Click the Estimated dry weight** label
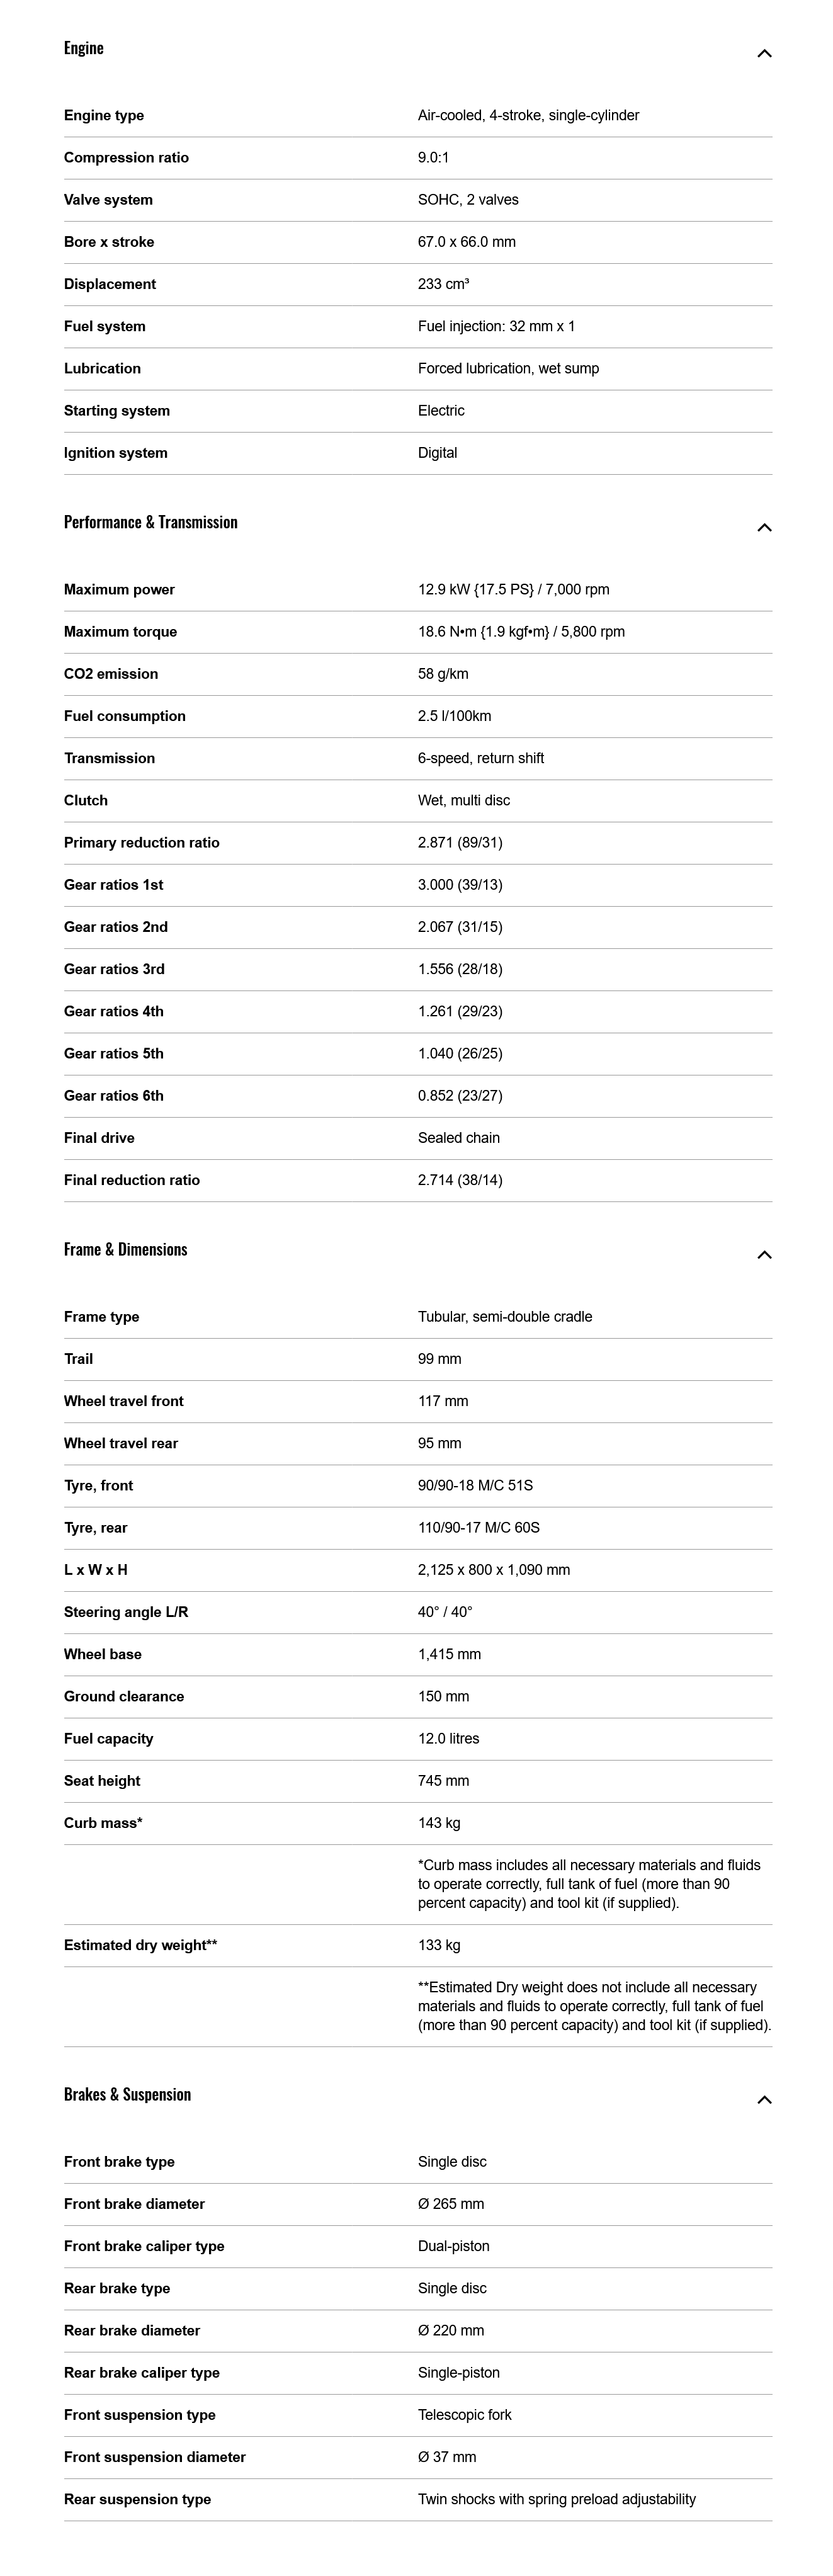833x2576 pixels. (141, 1945)
